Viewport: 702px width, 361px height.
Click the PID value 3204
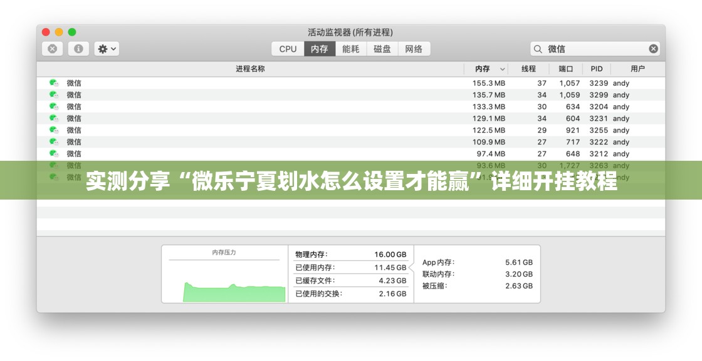[599, 107]
